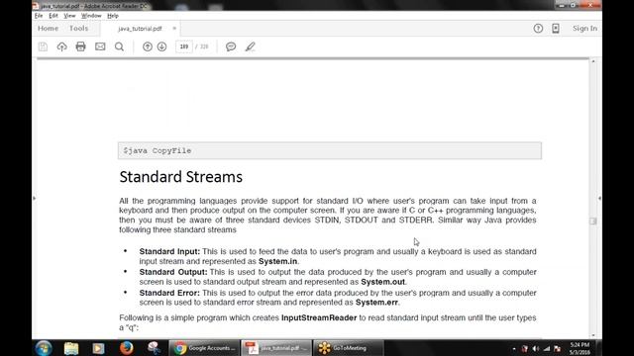Click the Standard Error: label

(x=169, y=293)
